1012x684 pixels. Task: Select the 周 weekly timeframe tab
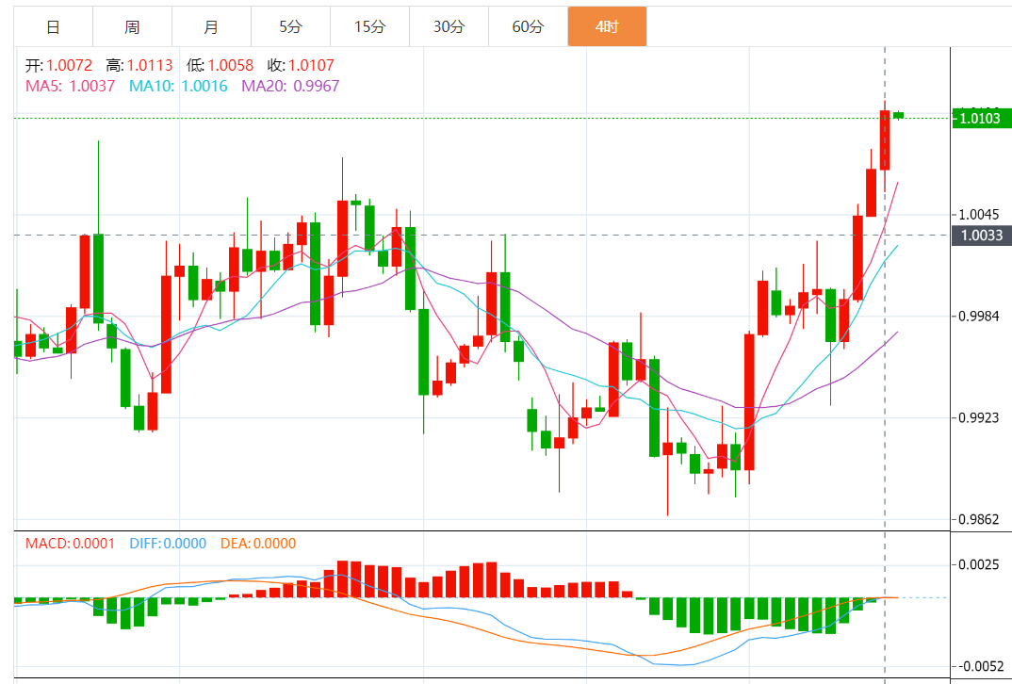point(132,27)
